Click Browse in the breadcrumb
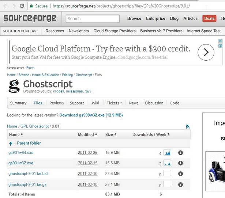225x198 pixels. point(24,75)
